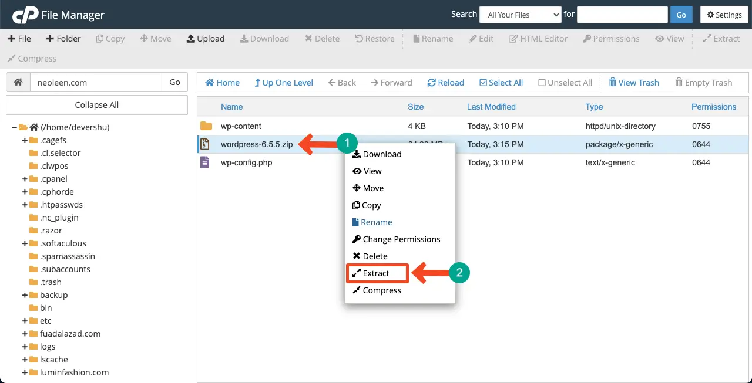
Task: Expand the .cpanel folder
Action: pos(25,179)
